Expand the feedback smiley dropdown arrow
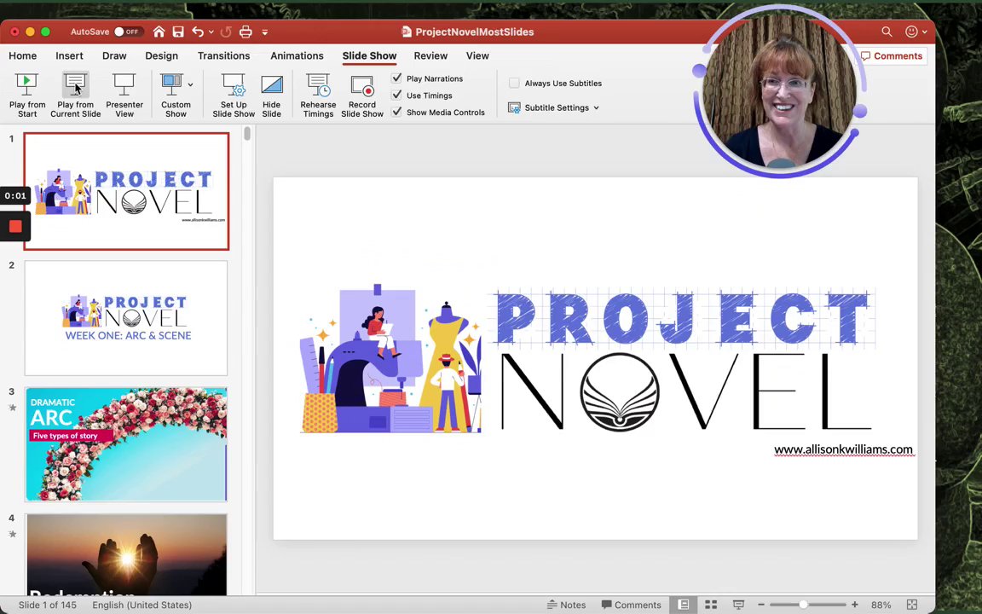Image resolution: width=982 pixels, height=614 pixels. pyautogui.click(x=924, y=32)
